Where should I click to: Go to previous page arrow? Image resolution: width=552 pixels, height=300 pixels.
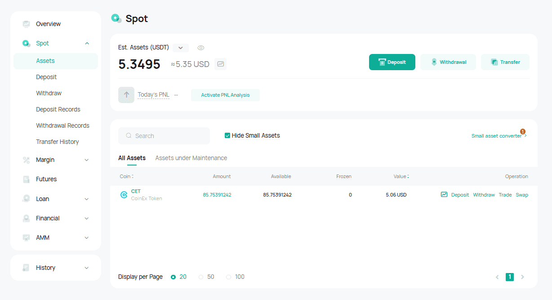(x=497, y=277)
